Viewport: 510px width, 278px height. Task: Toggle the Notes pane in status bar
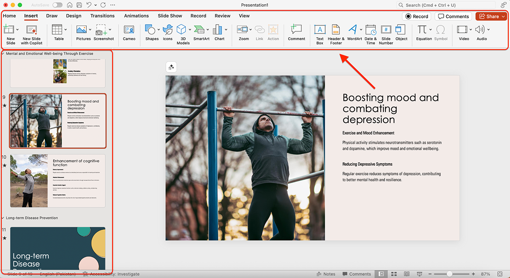tap(326, 274)
